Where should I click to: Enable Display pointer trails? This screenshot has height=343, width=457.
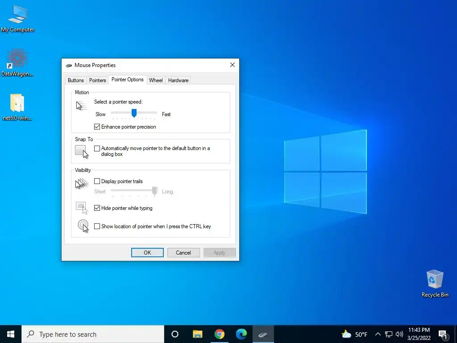pos(97,181)
